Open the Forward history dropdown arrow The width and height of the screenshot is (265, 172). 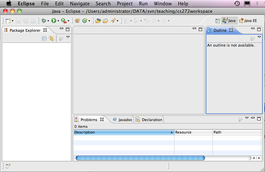pos(169,21)
